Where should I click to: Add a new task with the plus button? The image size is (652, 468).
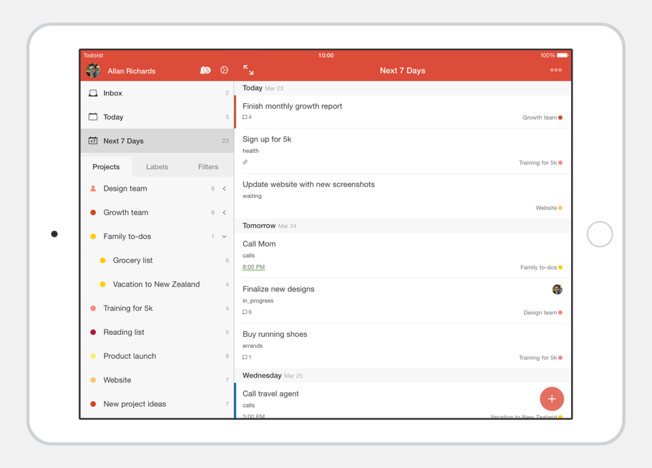(551, 399)
